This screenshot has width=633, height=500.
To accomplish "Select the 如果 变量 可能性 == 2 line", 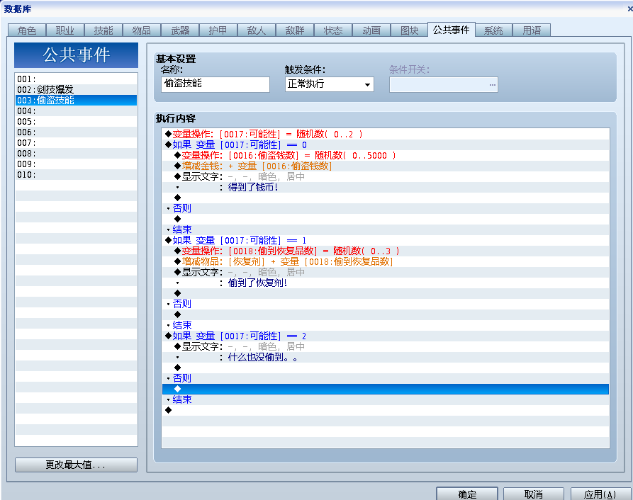I will point(385,336).
